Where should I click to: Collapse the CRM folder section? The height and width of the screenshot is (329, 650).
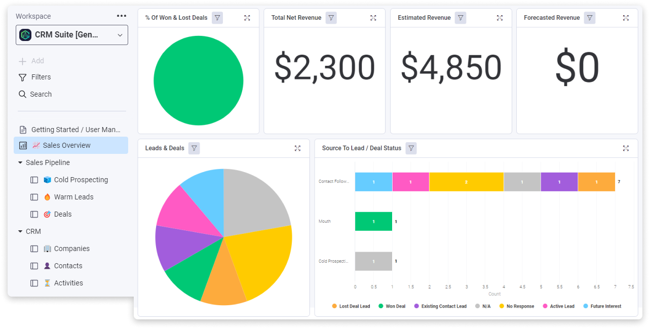pos(20,231)
